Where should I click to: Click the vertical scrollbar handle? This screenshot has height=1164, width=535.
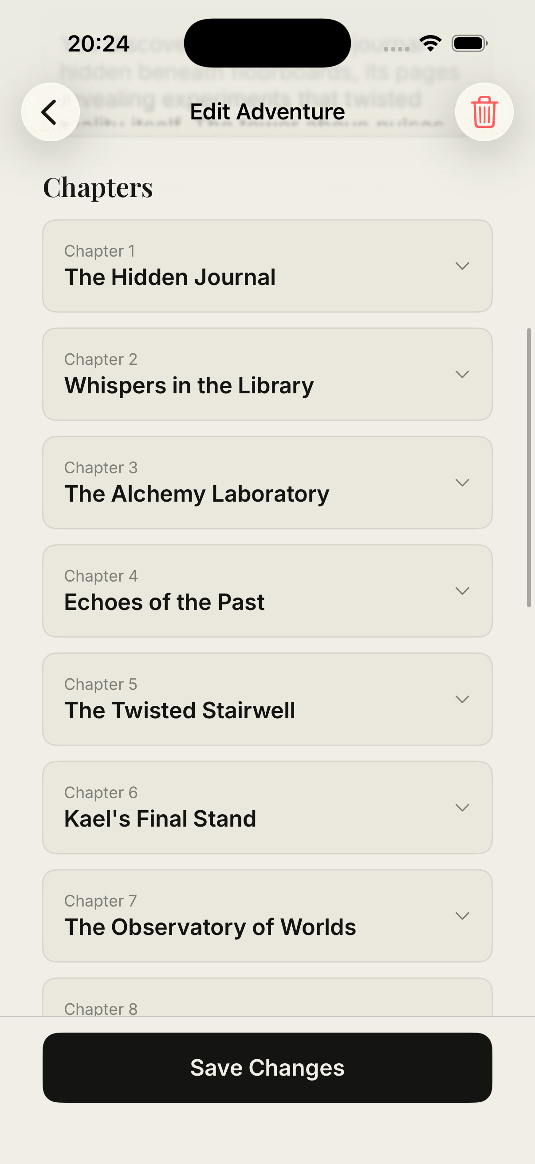[x=529, y=467]
